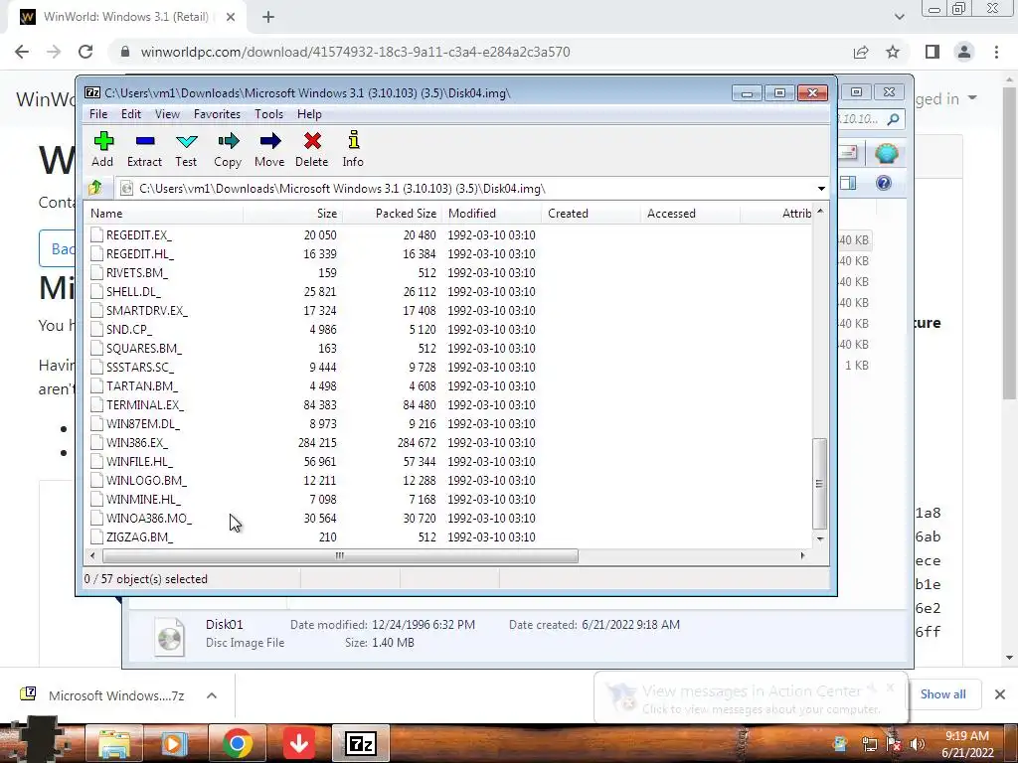
Task: Click the Add toolbar icon in 7-Zip
Action: click(x=102, y=141)
